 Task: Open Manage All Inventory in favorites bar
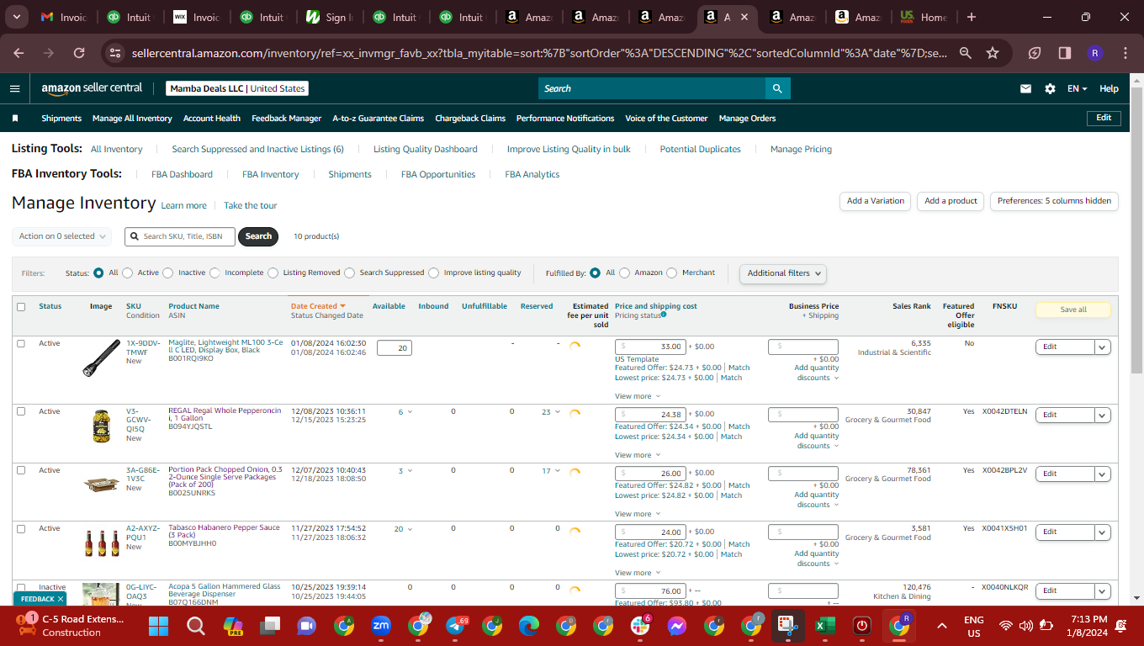132,119
